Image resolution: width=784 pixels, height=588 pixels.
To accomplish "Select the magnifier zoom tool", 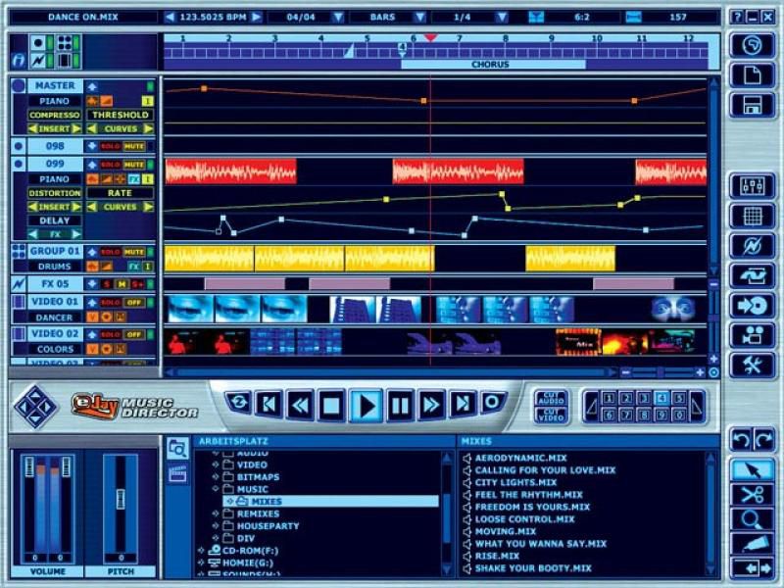I will pyautogui.click(x=752, y=519).
